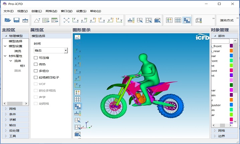Select 湍流 in the model tree
The width and height of the screenshot is (240, 144).
click(18, 51)
